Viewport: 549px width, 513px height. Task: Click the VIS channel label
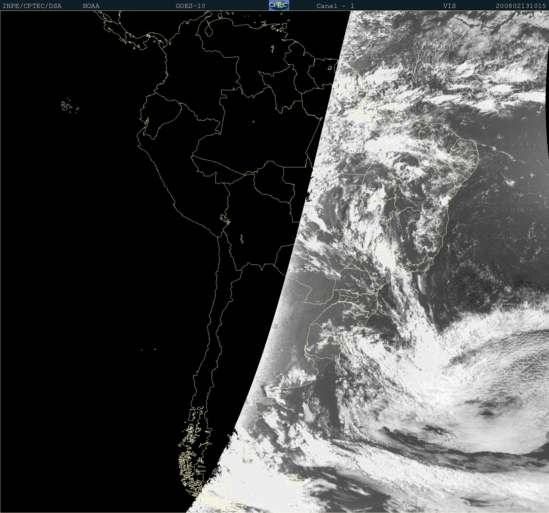point(449,6)
